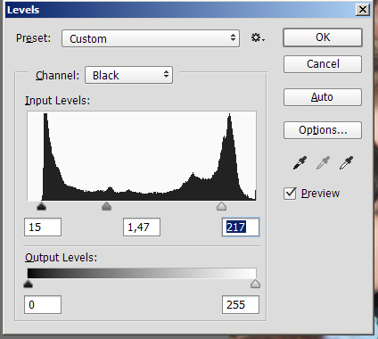
Task: Click the output shadow field showing 0
Action: point(43,304)
